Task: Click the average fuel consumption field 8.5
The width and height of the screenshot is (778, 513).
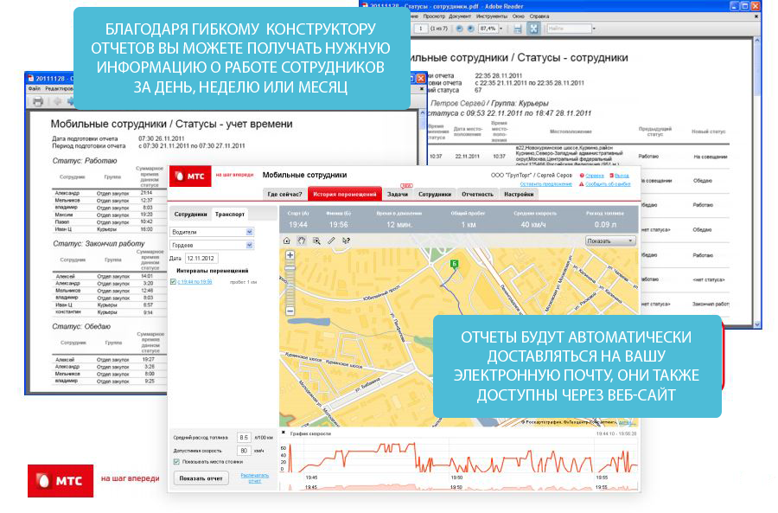Action: 244,438
